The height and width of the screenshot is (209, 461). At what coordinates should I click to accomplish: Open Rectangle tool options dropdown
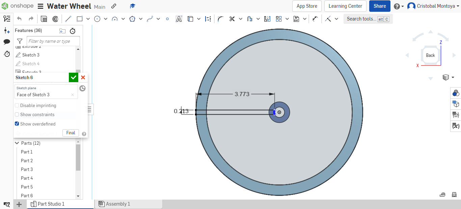click(88, 19)
